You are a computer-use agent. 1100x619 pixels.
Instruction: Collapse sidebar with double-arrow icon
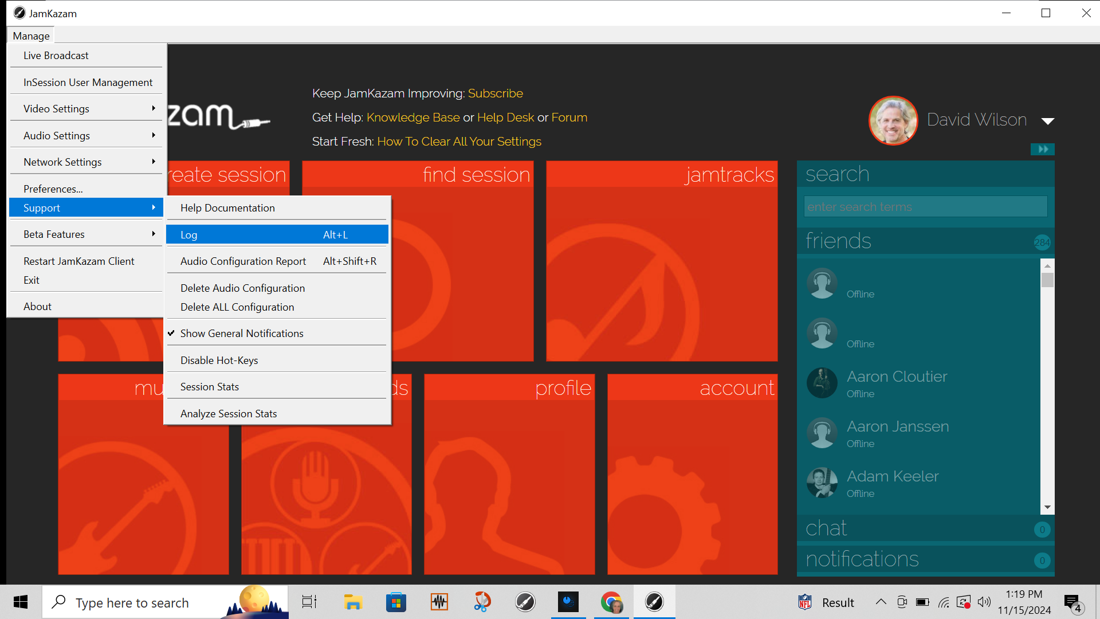(x=1042, y=150)
